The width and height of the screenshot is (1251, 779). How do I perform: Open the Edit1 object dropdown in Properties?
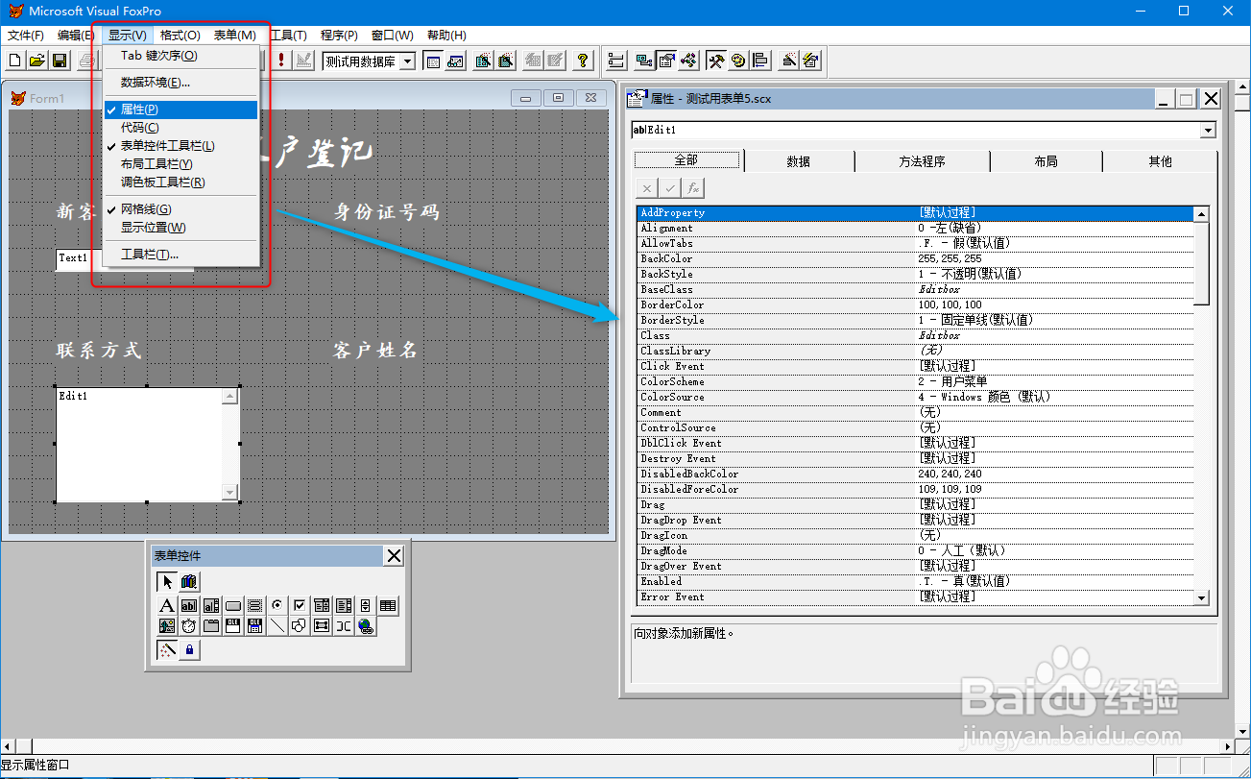1208,130
